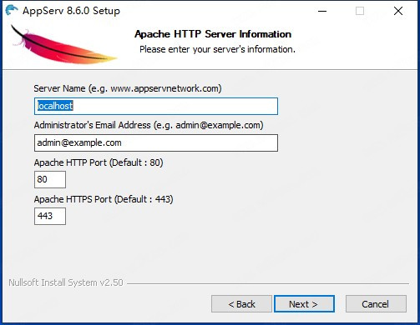Click the Server Name input field
This screenshot has height=325, width=420.
pos(156,106)
